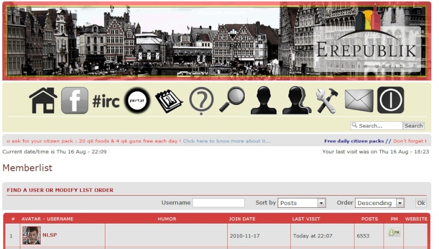Screen dimensions: 439x249
Task: Go to the forum home house icon
Action: [x=43, y=101]
